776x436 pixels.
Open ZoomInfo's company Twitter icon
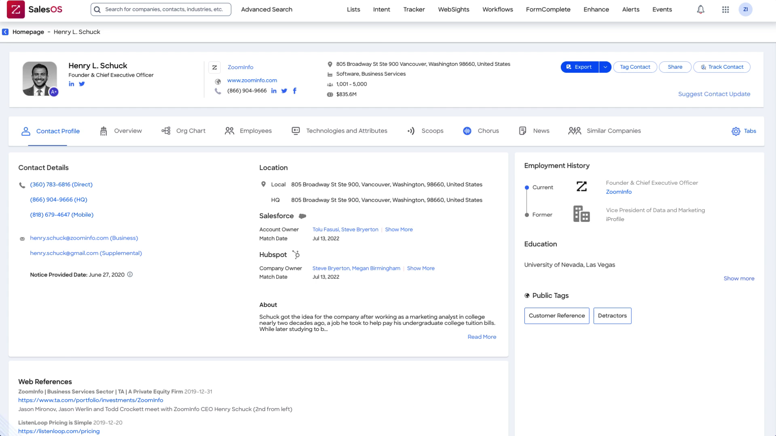pyautogui.click(x=284, y=91)
